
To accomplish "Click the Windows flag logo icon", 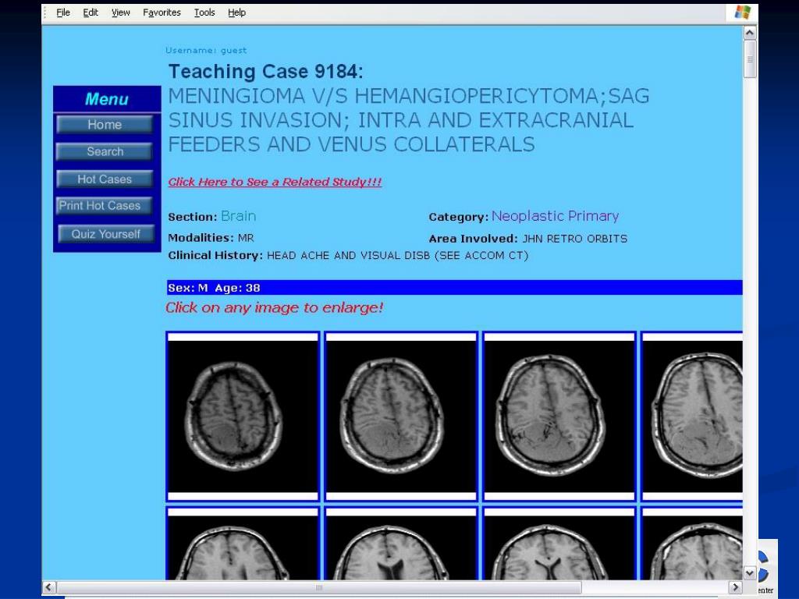I will [x=743, y=12].
